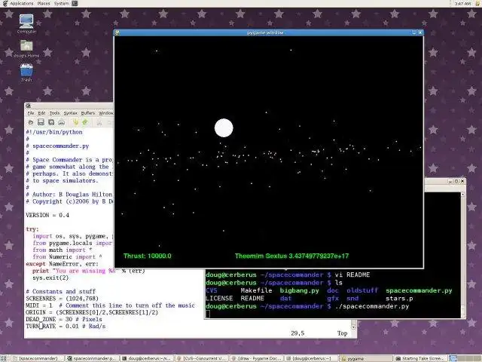Click the Redo icon in gVim toolbar

click(x=85, y=122)
